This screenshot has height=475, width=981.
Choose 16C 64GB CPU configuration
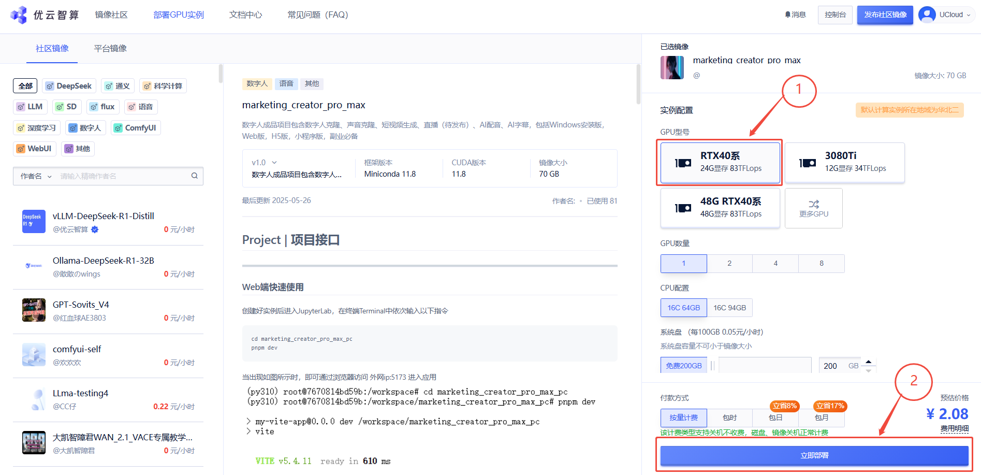tap(683, 308)
